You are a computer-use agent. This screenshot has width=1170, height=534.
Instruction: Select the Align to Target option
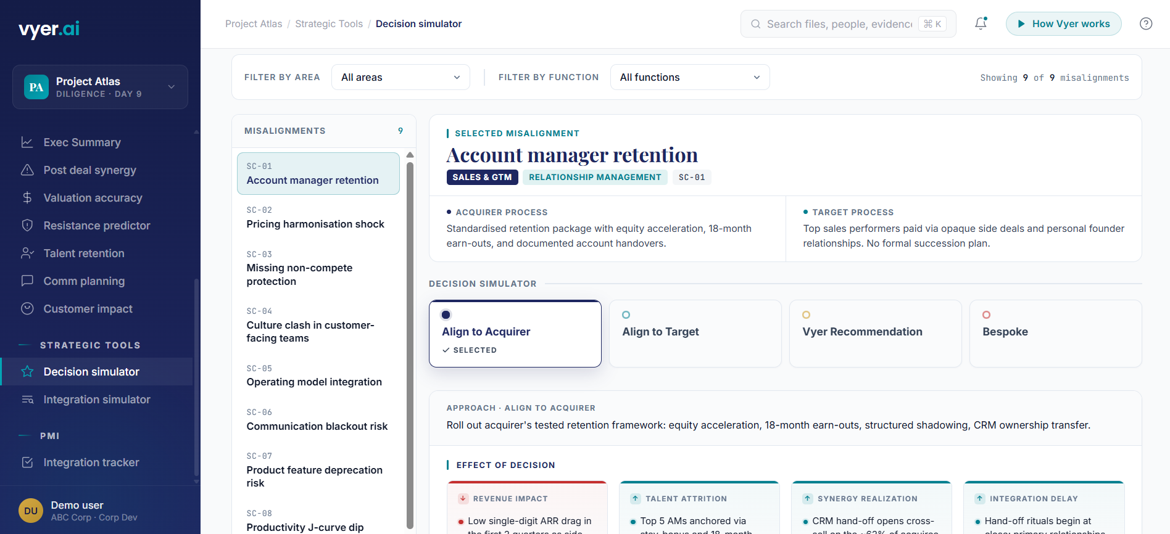coord(695,334)
